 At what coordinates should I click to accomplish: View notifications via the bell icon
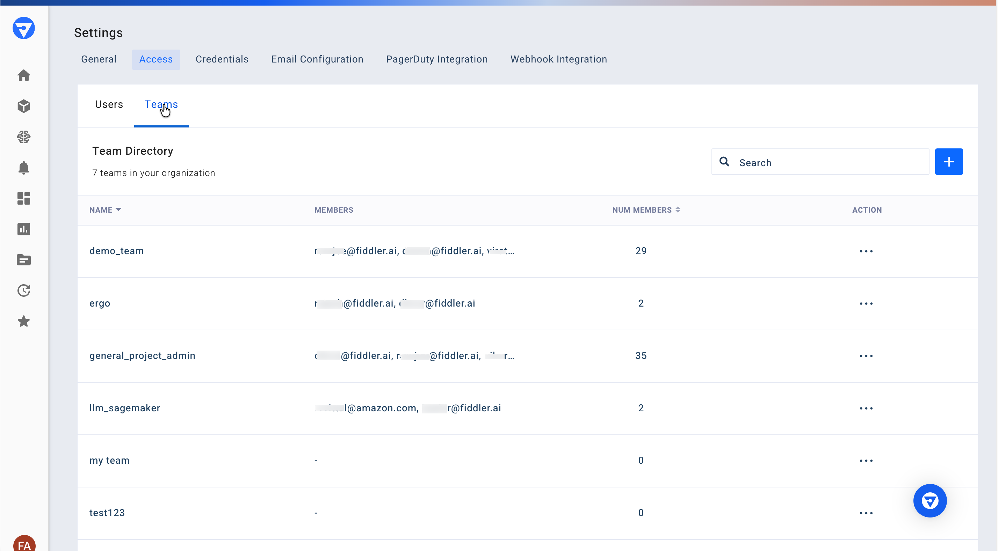24,168
